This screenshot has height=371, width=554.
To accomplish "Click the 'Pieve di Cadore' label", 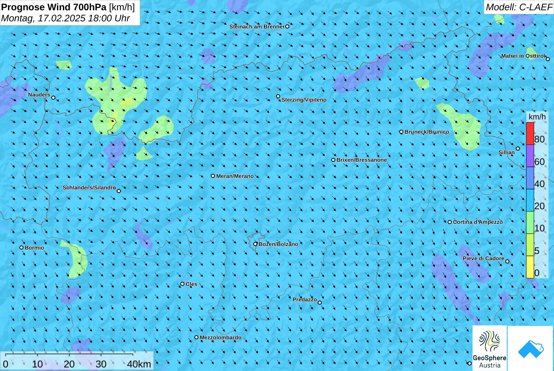I will pos(484,258).
